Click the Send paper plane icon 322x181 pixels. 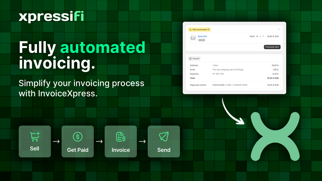(x=164, y=137)
